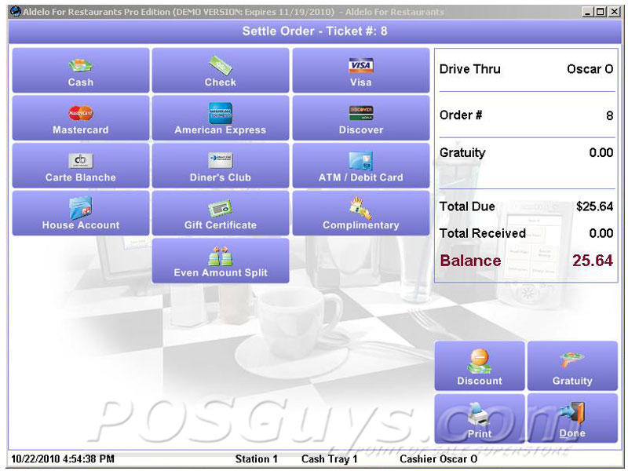Finish with the Done door icon
Image resolution: width=628 pixels, height=471 pixels.
(572, 414)
